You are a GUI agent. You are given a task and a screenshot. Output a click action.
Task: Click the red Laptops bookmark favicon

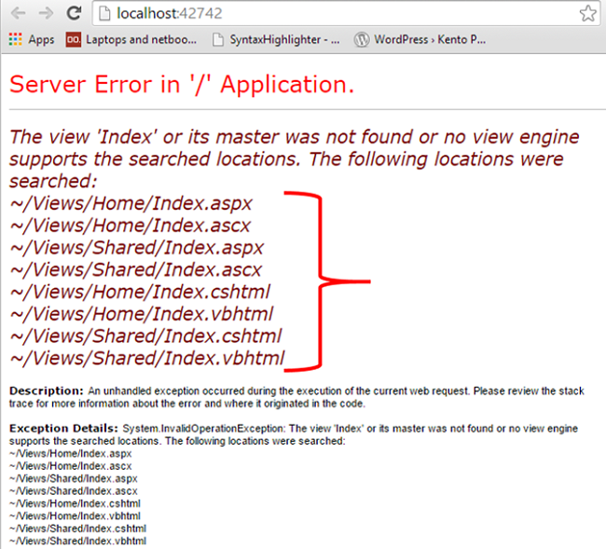74,39
